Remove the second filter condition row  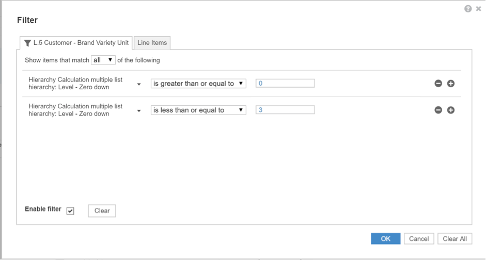coord(438,110)
